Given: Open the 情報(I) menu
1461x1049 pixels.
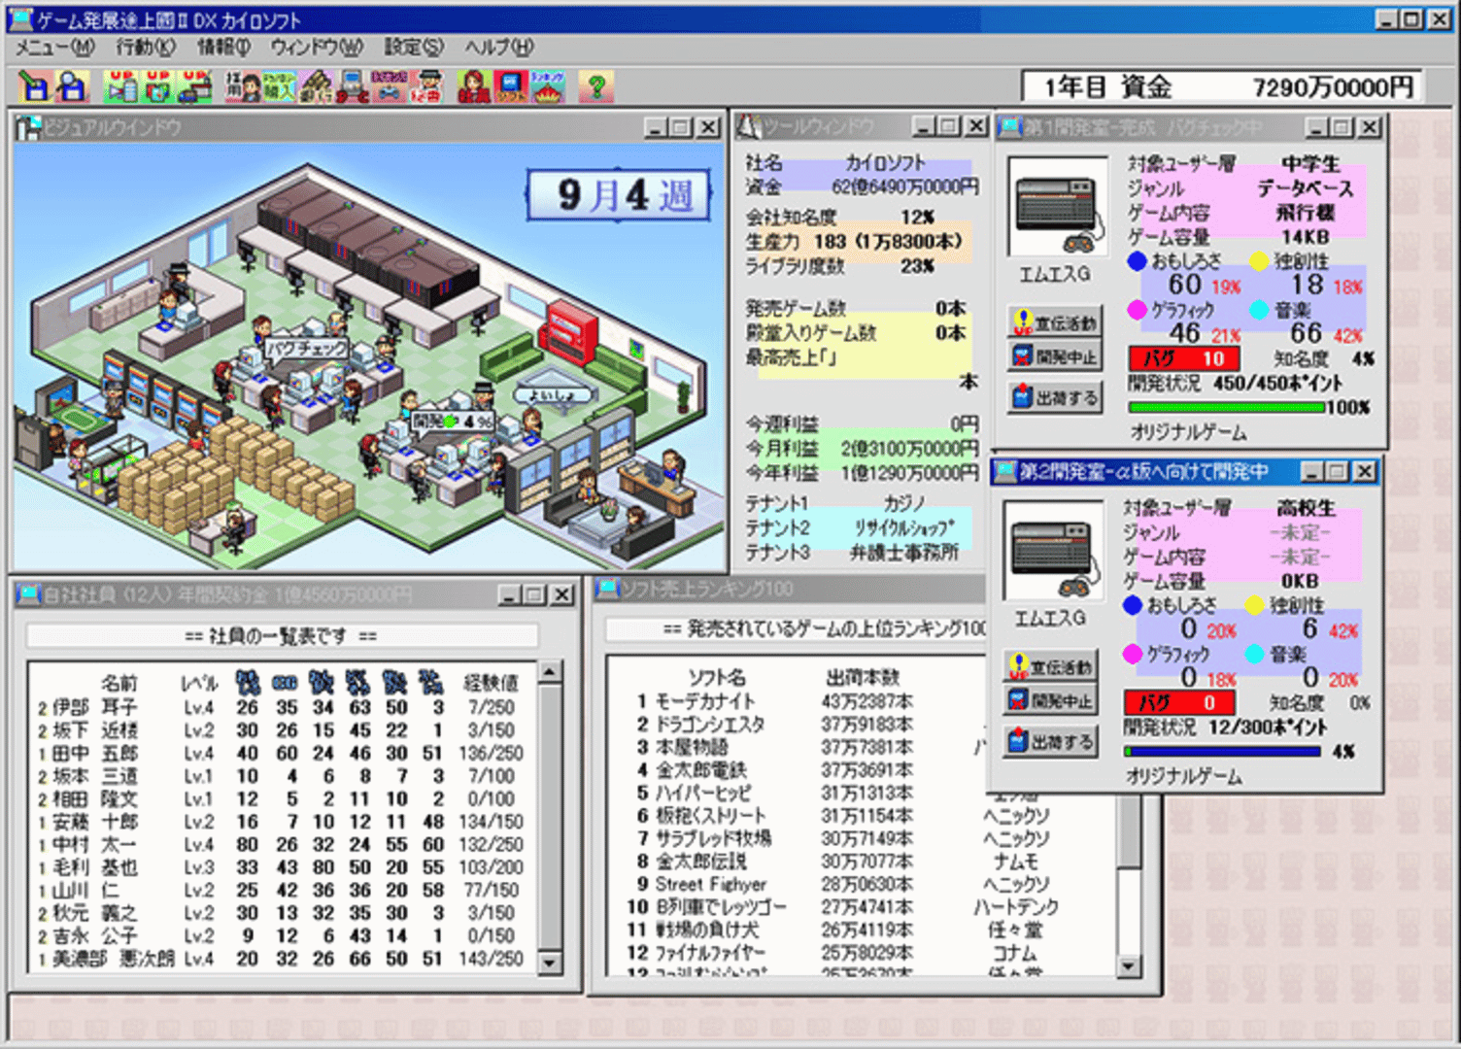Looking at the screenshot, I should pos(224,47).
